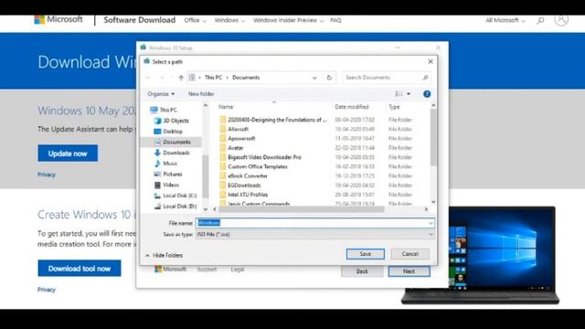Click the Microsoft logo on web page
This screenshot has height=329, width=585.
(x=58, y=19)
